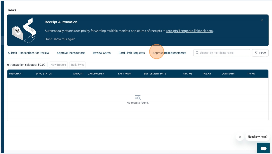The image size is (272, 154).
Task: Switch to Submit Transactions for Review tab
Action: 28,53
